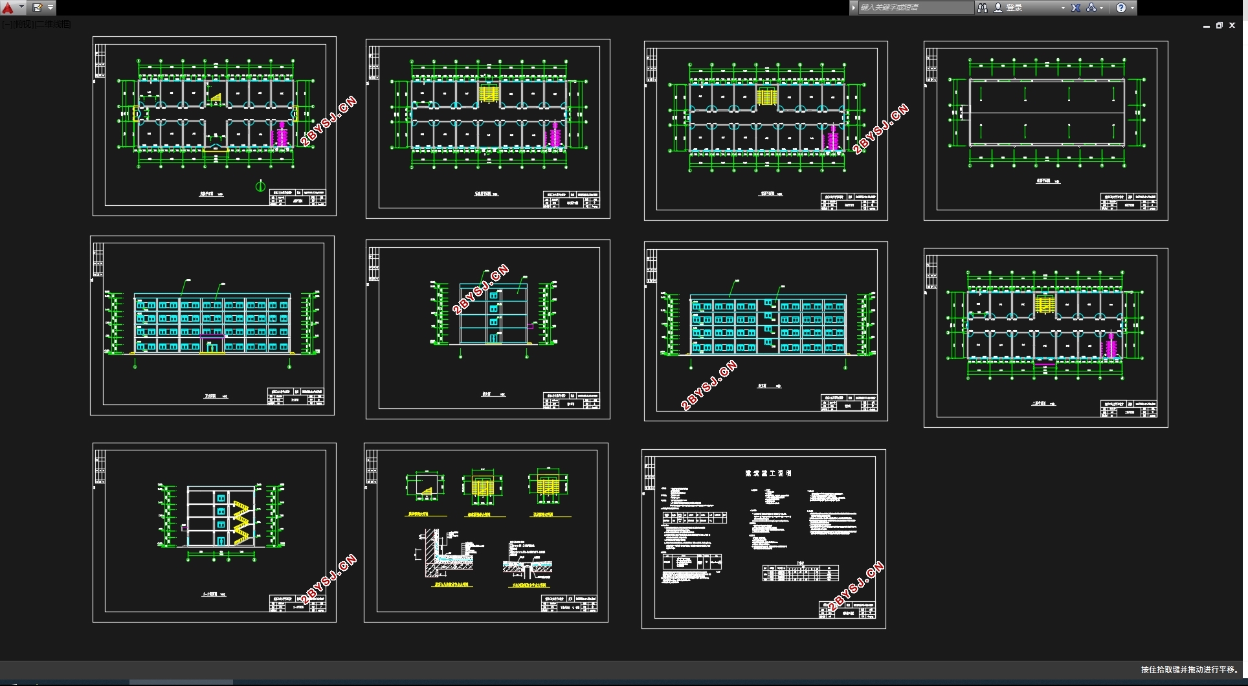Open Customize Quick Access Toolbar dropdown
The width and height of the screenshot is (1248, 686).
(x=50, y=8)
